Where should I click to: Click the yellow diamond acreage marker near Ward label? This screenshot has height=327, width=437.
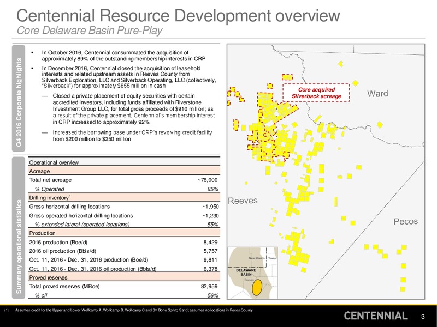coord(356,83)
